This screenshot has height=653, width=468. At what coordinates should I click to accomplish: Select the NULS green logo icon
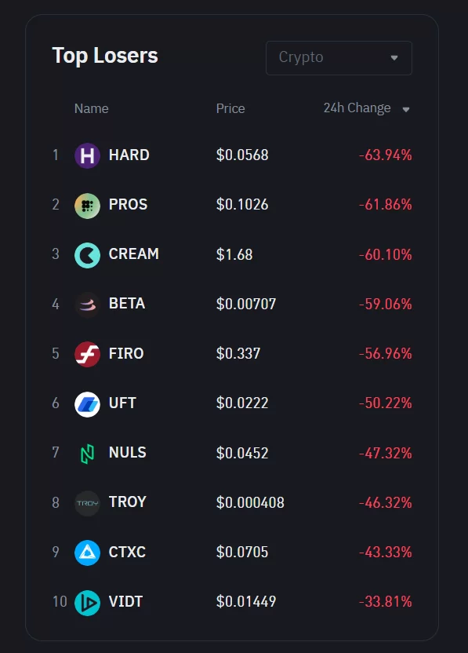tap(87, 454)
